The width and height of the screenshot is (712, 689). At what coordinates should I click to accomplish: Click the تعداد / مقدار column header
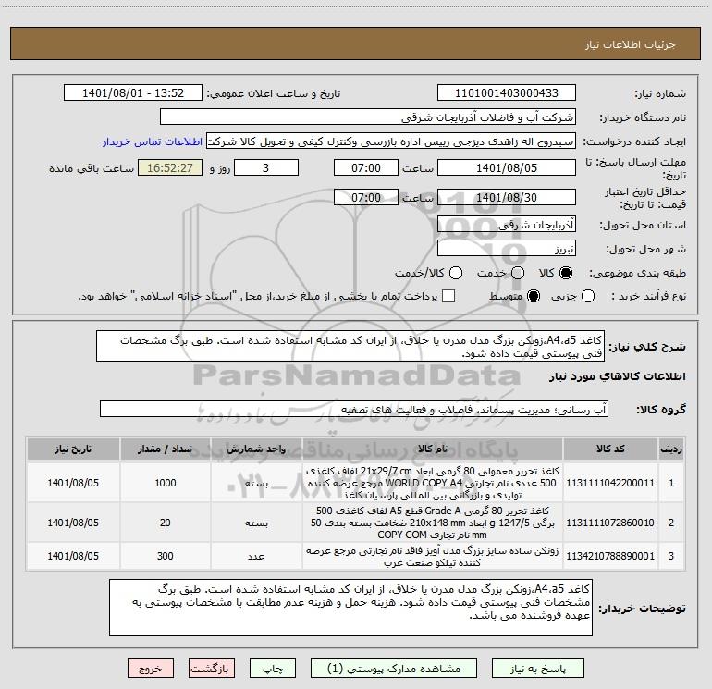point(166,449)
